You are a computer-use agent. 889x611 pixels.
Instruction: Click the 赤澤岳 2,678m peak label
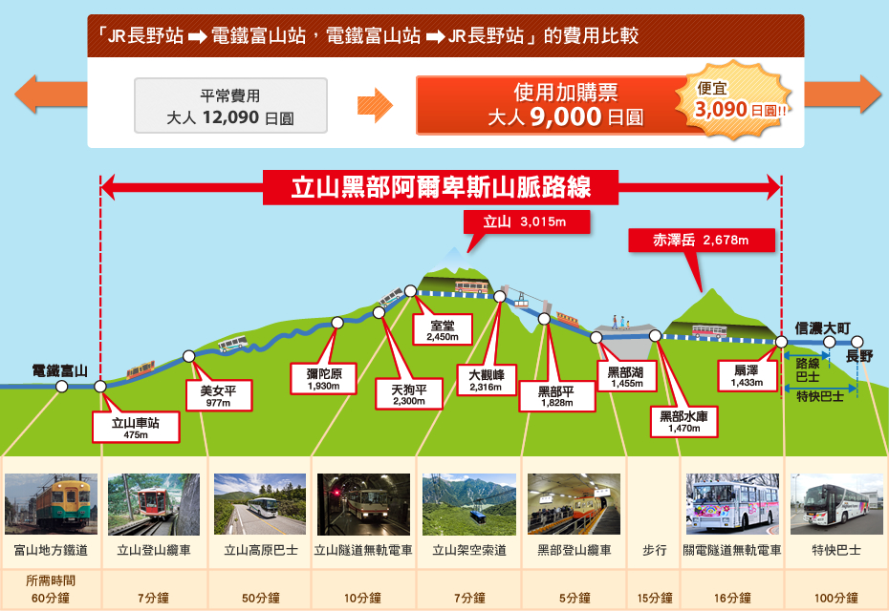[x=702, y=240]
